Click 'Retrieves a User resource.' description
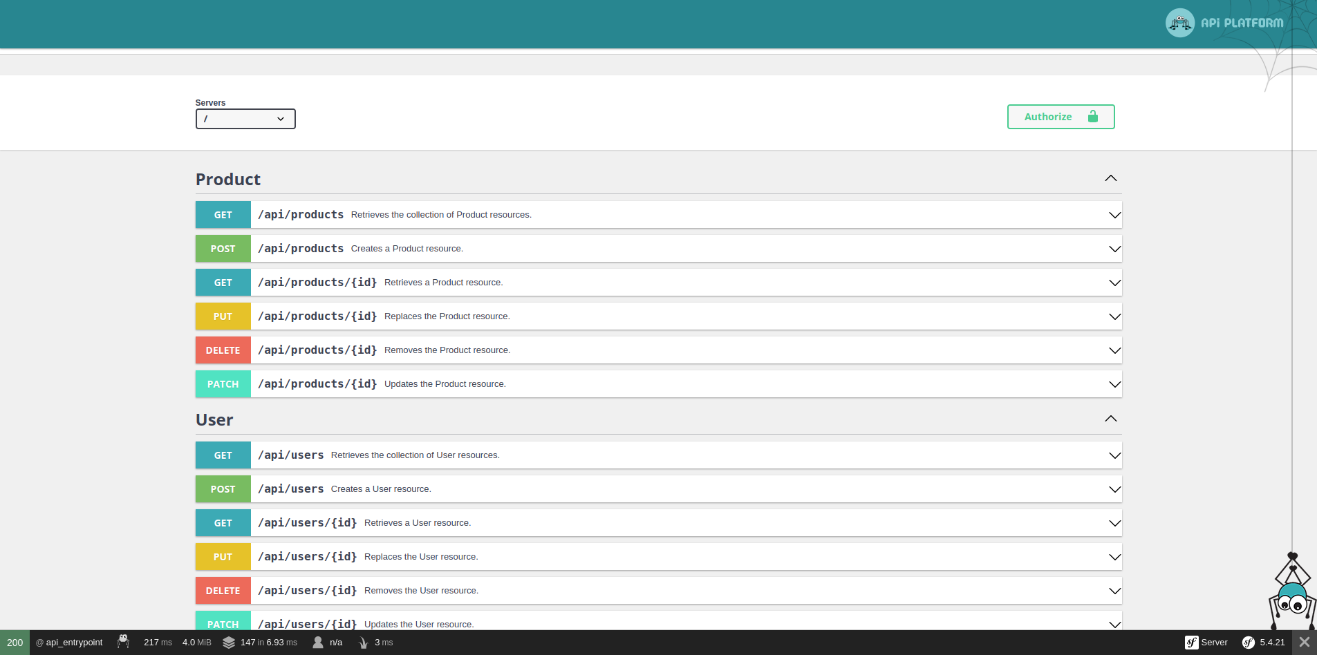This screenshot has width=1317, height=655. pyautogui.click(x=418, y=523)
